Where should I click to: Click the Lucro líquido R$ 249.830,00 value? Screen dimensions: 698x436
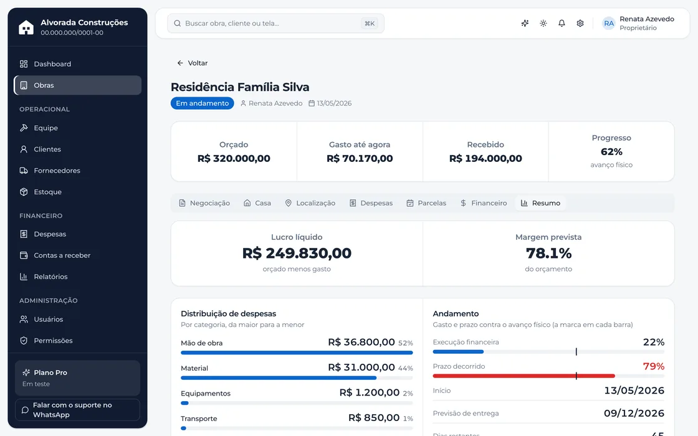pyautogui.click(x=297, y=253)
